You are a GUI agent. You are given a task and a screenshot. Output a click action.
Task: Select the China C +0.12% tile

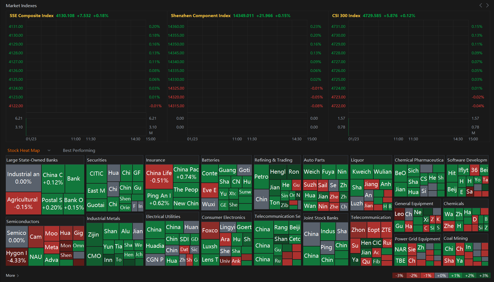[53, 178]
